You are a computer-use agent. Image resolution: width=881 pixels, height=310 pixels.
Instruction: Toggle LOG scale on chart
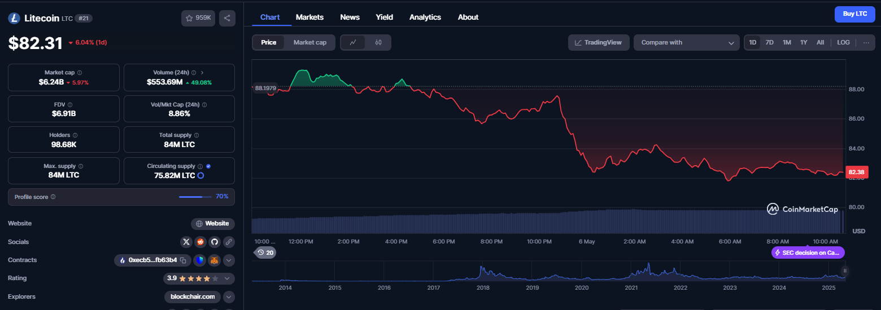tap(843, 42)
